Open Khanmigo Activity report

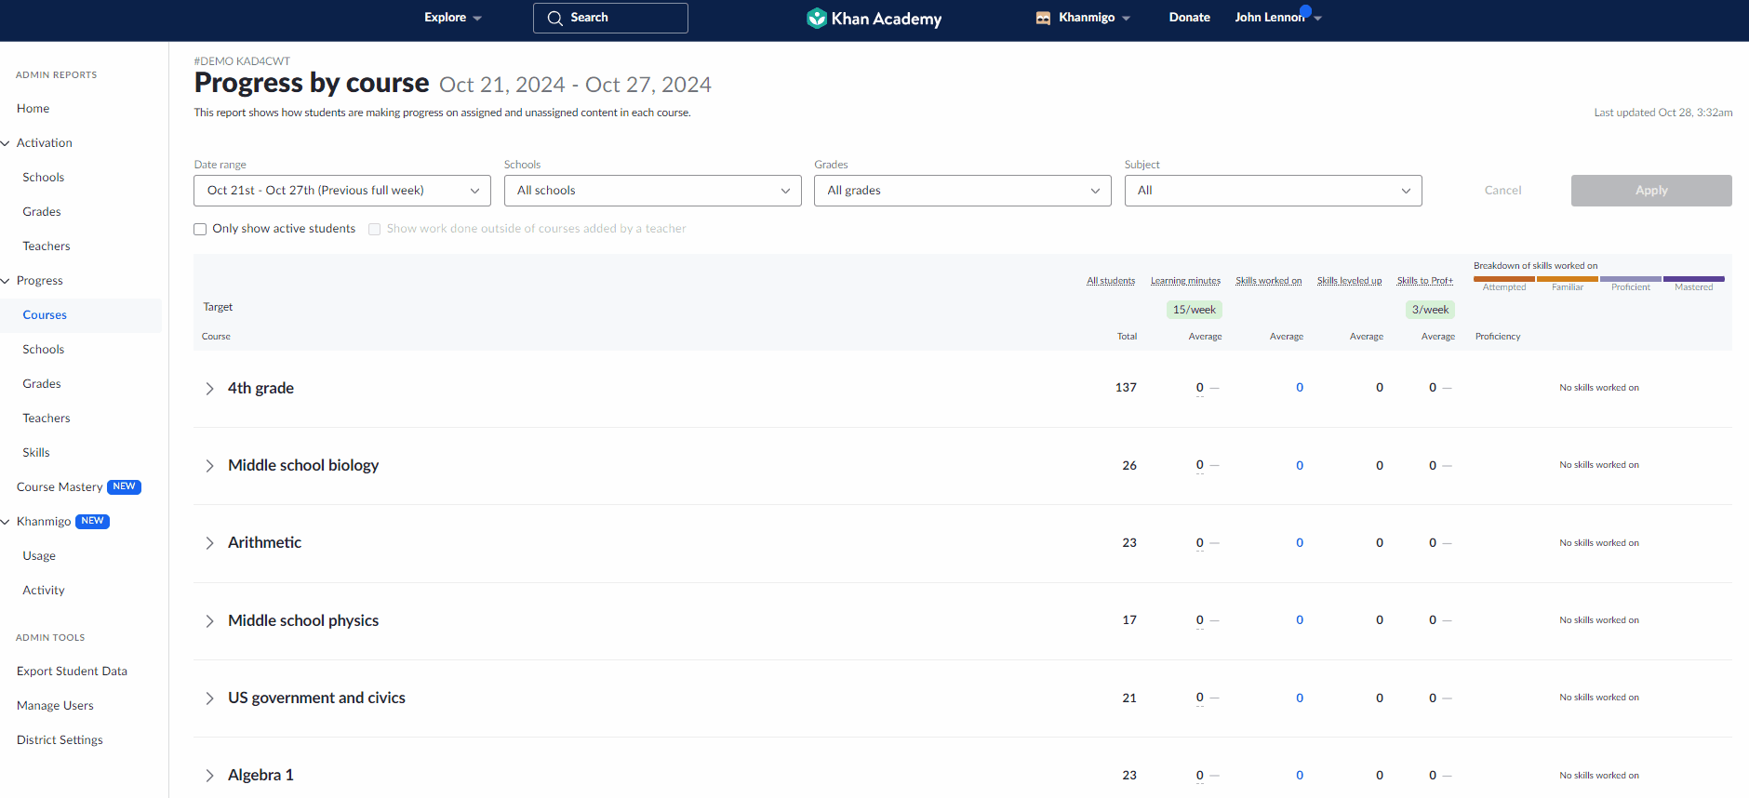pos(44,591)
